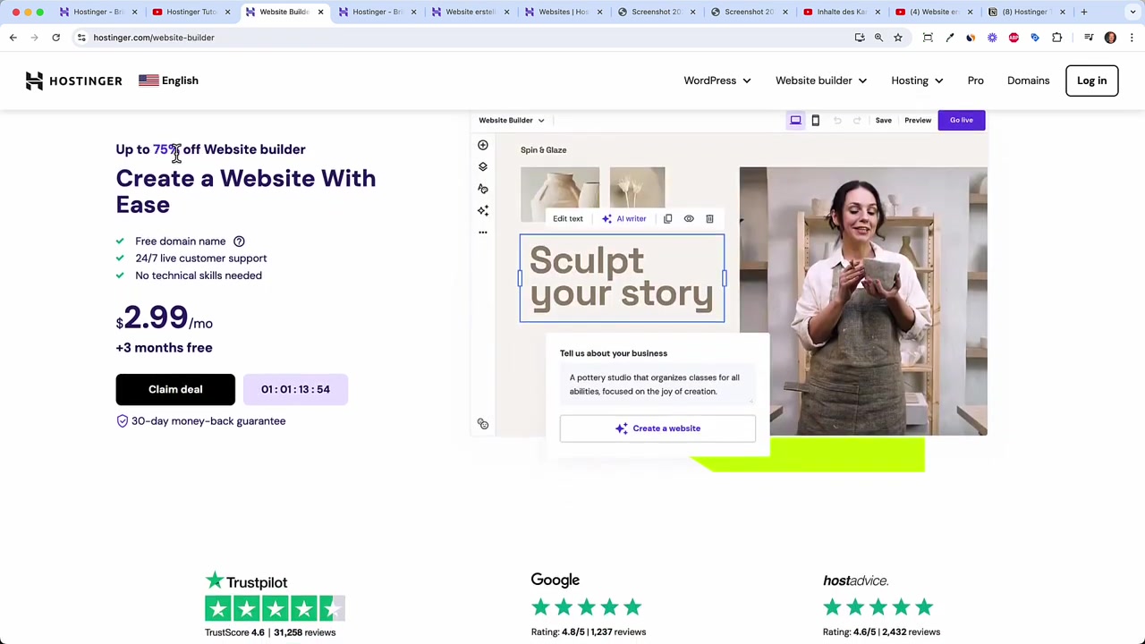Screen dimensions: 1145x644
Task: Expand the WordPress navigation menu
Action: (717, 80)
